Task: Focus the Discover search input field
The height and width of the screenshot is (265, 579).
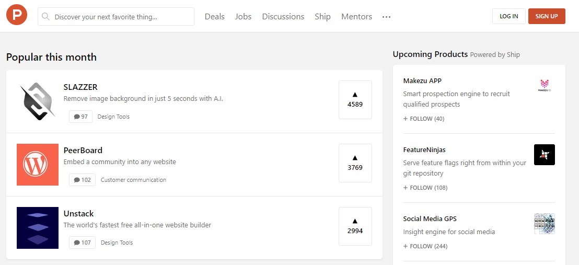Action: (121, 17)
